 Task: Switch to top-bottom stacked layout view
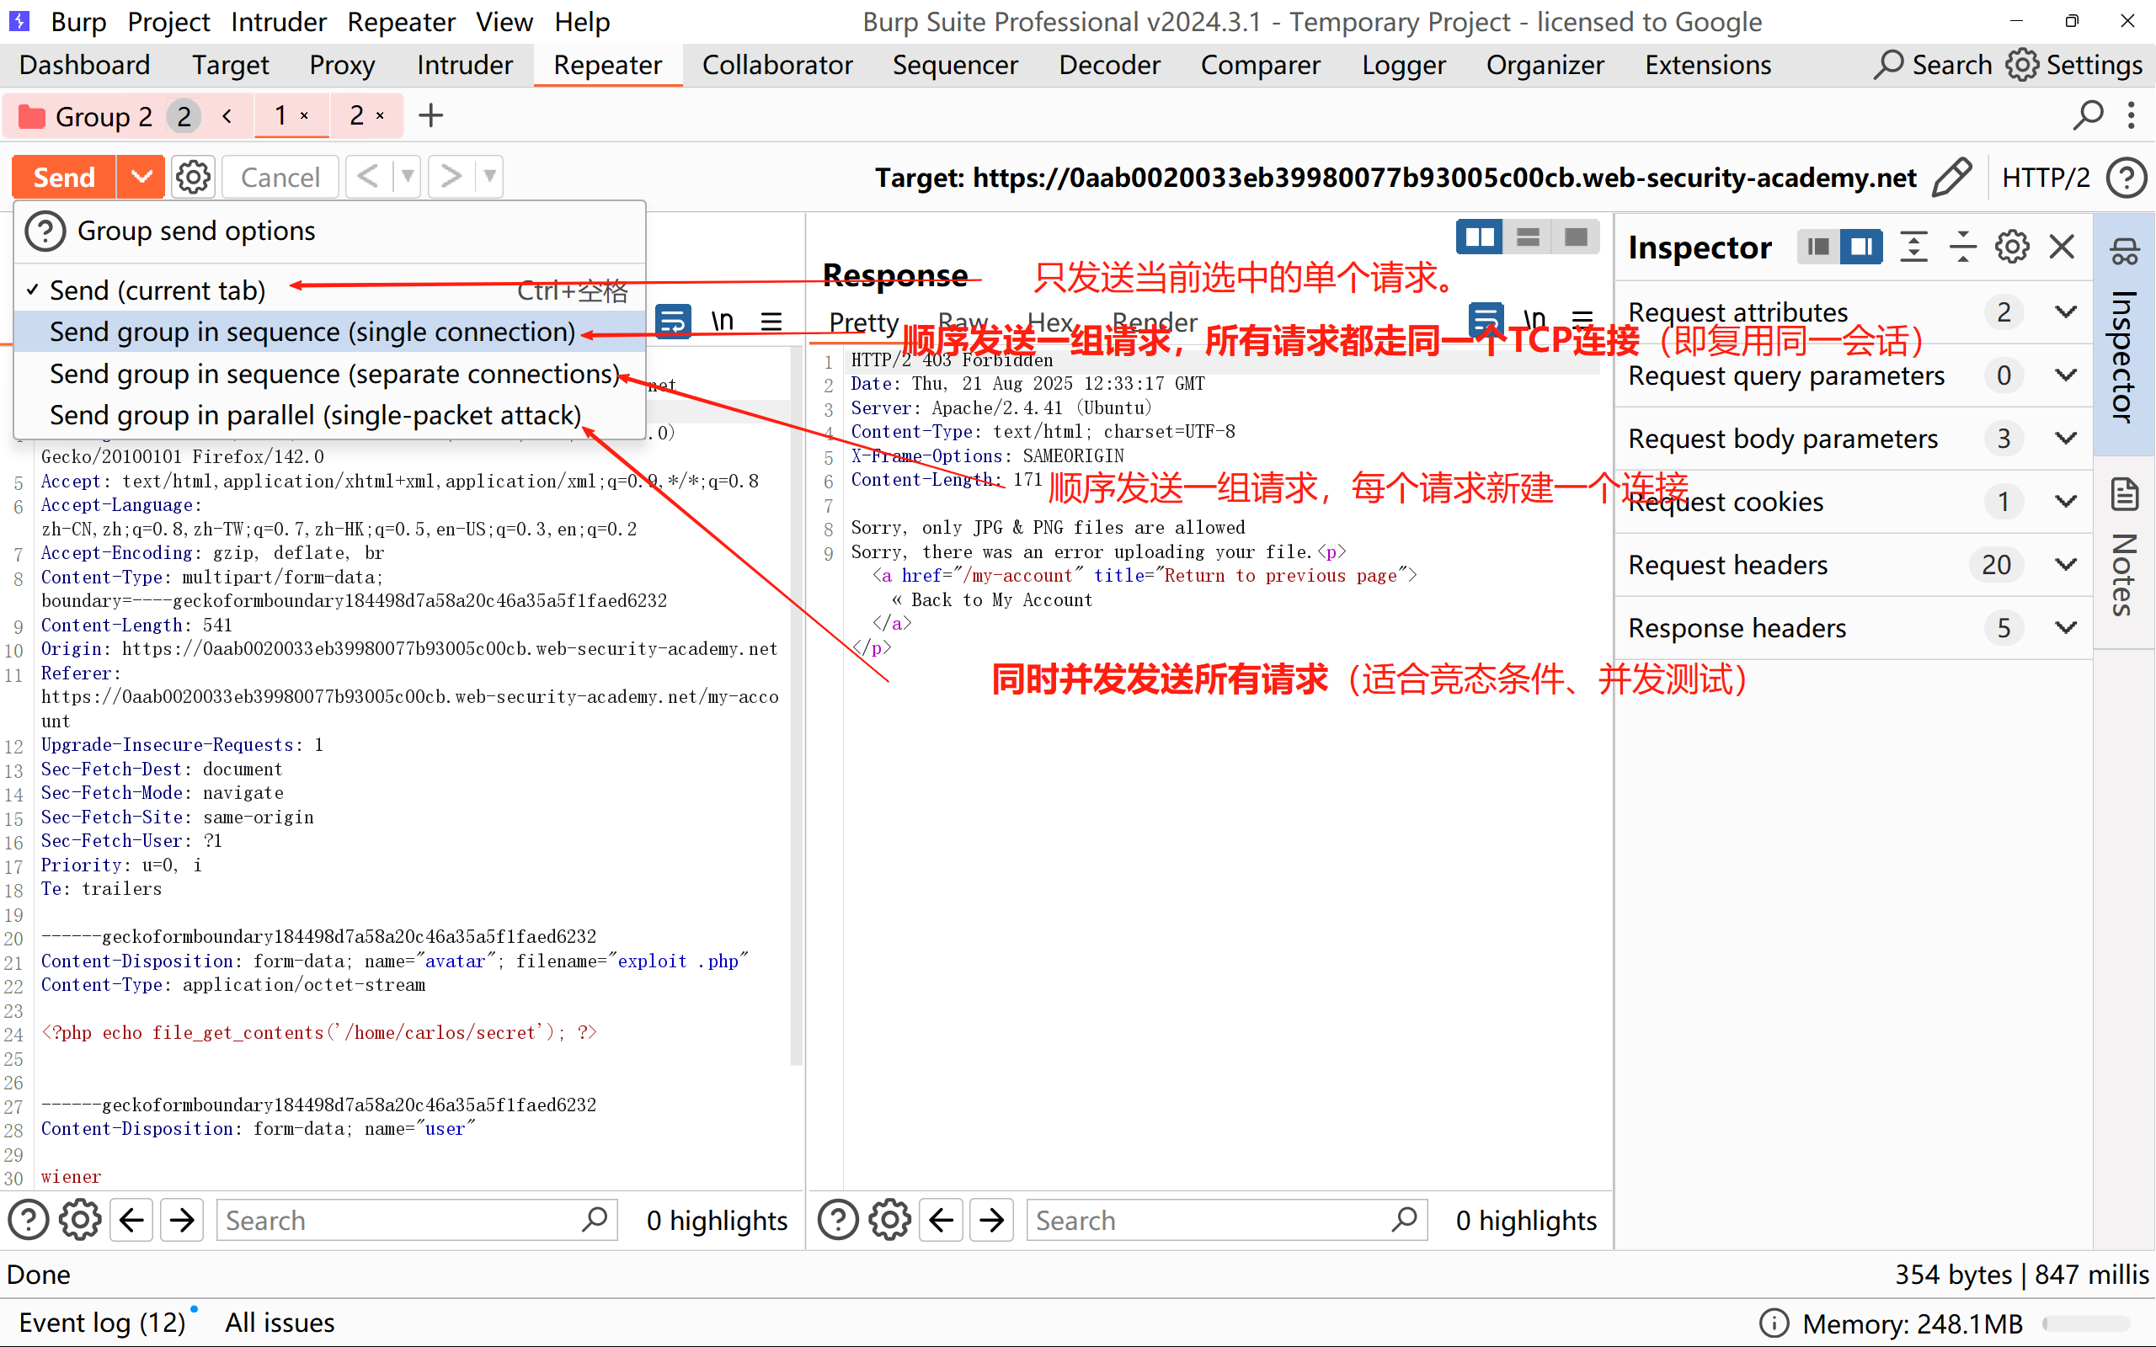pos(1528,237)
